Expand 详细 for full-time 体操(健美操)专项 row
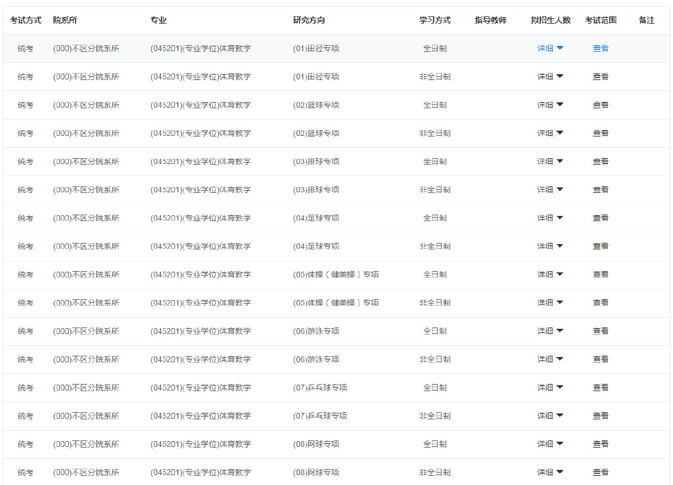The width and height of the screenshot is (673, 485). 550,274
